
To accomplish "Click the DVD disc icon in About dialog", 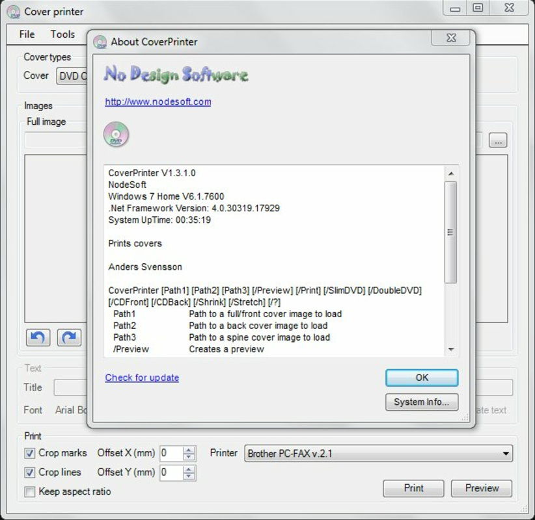I will pyautogui.click(x=116, y=135).
